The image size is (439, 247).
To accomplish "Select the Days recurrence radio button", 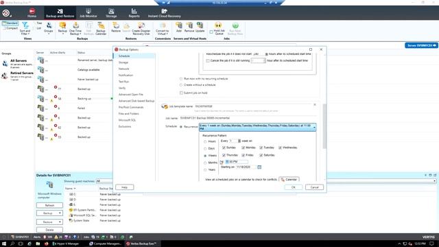I will click(x=205, y=148).
